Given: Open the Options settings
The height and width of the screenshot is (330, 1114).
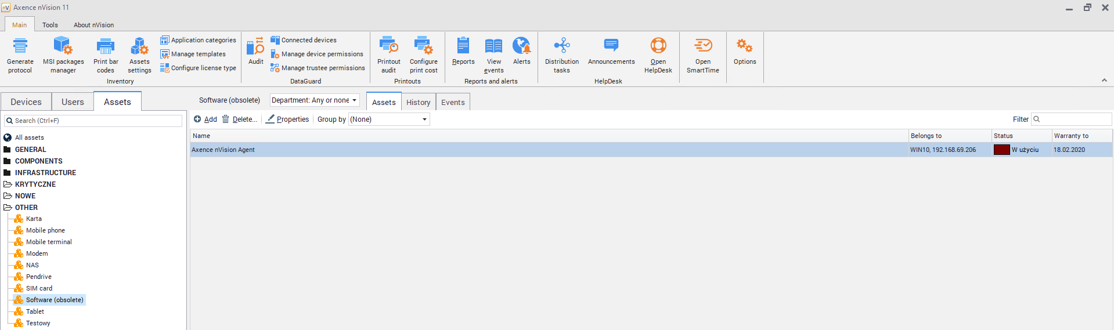Looking at the screenshot, I should tap(744, 46).
